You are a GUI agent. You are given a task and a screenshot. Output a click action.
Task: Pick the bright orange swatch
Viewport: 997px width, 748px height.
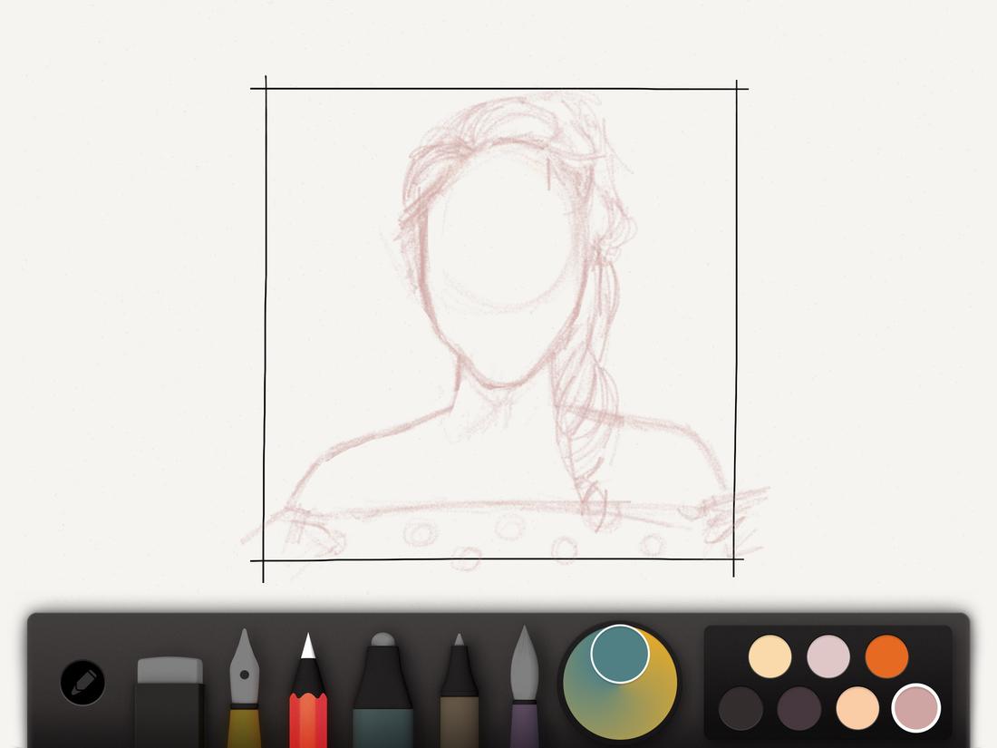click(x=886, y=655)
